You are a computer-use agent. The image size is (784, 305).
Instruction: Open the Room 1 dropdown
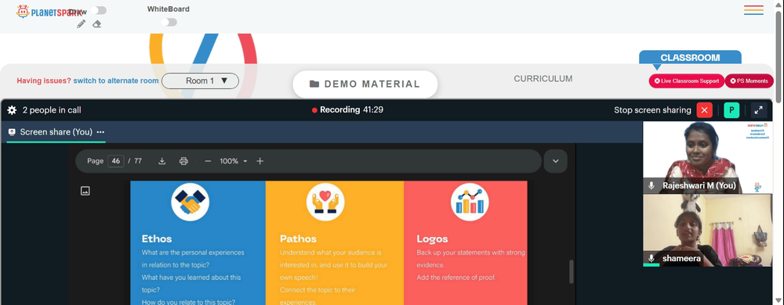pyautogui.click(x=200, y=81)
